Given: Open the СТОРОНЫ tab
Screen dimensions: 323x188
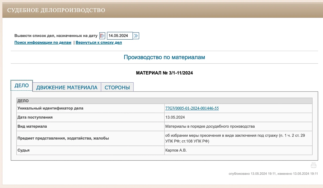Looking at the screenshot, I should point(117,87).
